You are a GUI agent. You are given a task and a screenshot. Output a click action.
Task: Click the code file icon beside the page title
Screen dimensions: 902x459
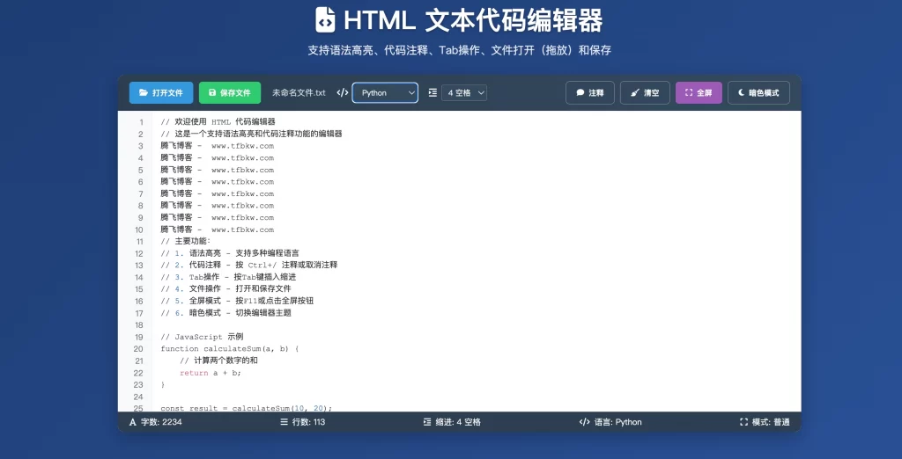coord(325,20)
